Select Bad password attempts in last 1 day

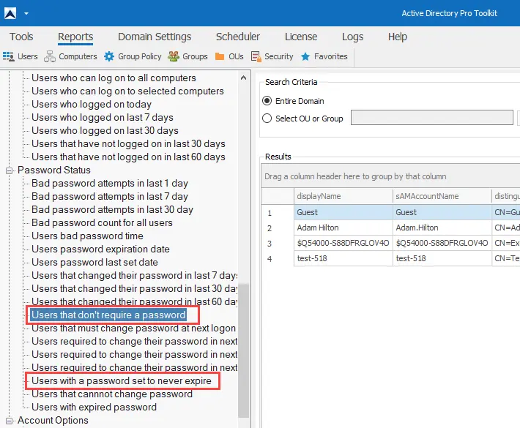click(110, 183)
